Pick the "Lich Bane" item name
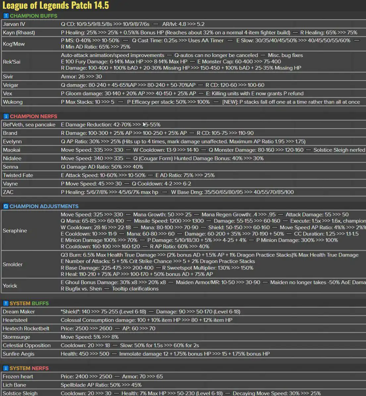 pos(14,385)
